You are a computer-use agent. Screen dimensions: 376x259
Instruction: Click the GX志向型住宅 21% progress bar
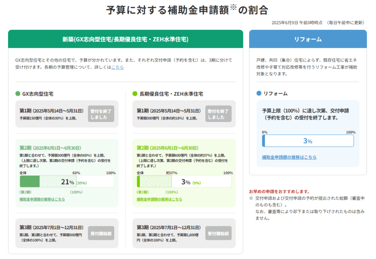[67, 182]
